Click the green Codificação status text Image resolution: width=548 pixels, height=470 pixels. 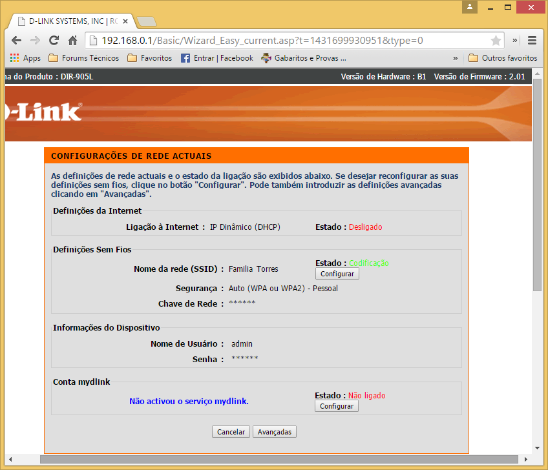point(369,263)
